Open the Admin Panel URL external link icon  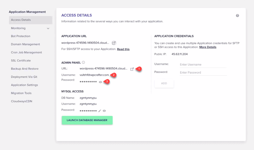(x=132, y=69)
